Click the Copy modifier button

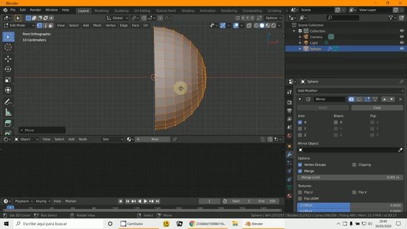click(377, 108)
